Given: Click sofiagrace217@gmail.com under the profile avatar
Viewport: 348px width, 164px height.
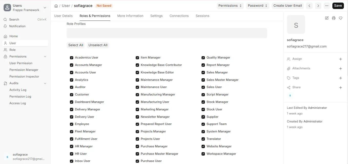Looking at the screenshot, I should (x=307, y=46).
